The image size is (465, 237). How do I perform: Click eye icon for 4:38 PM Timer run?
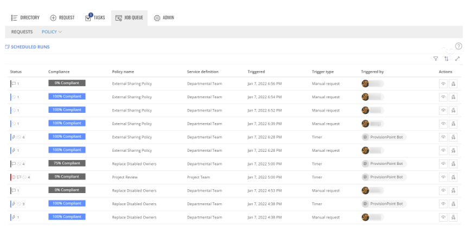click(443, 204)
